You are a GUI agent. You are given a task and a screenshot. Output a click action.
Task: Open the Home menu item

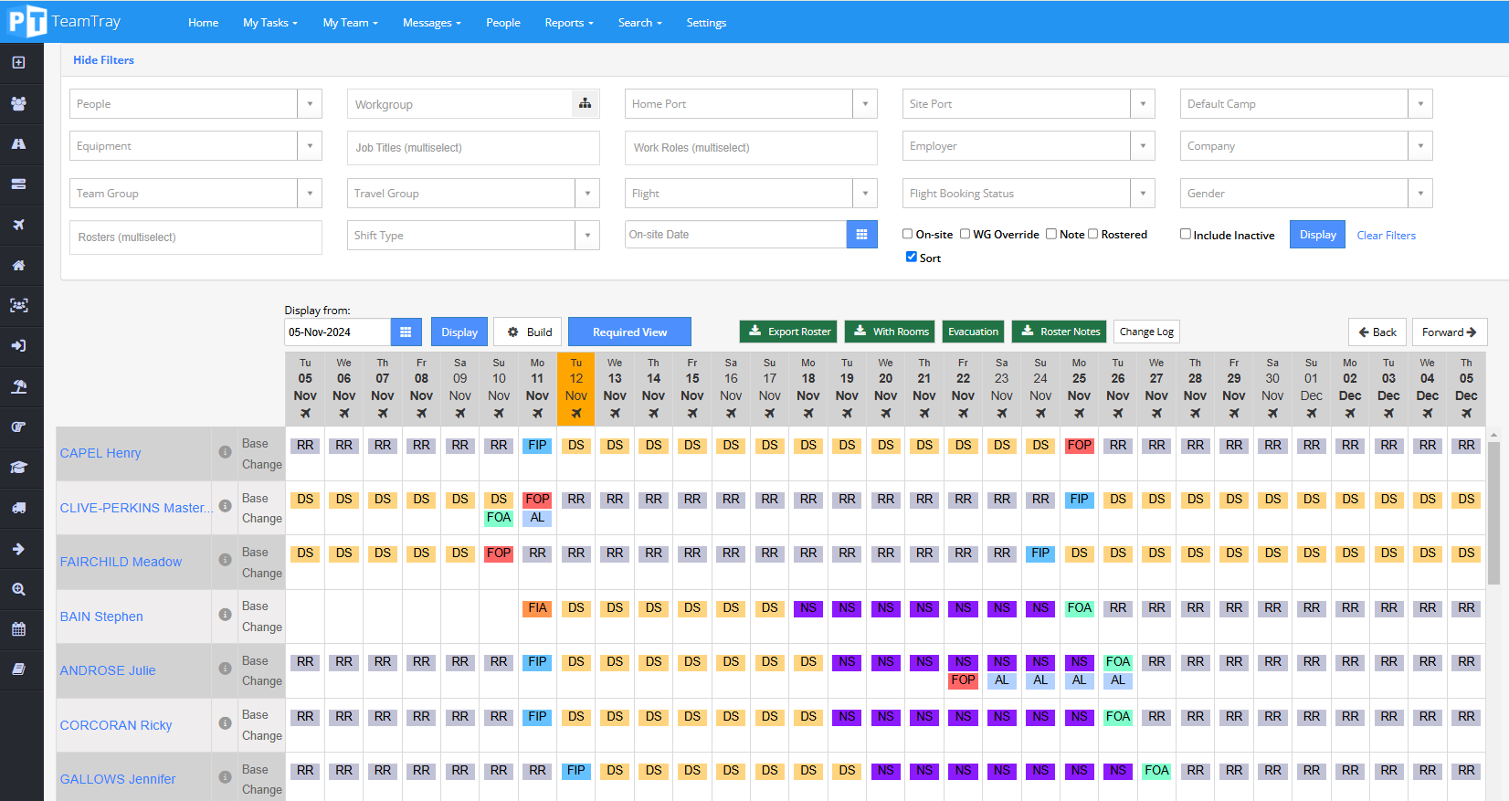pyautogui.click(x=203, y=23)
